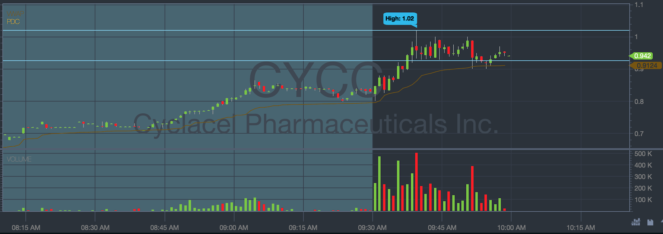Click the 08:15 AM time axis label
Viewport: 663px width, 234px height.
(26, 227)
